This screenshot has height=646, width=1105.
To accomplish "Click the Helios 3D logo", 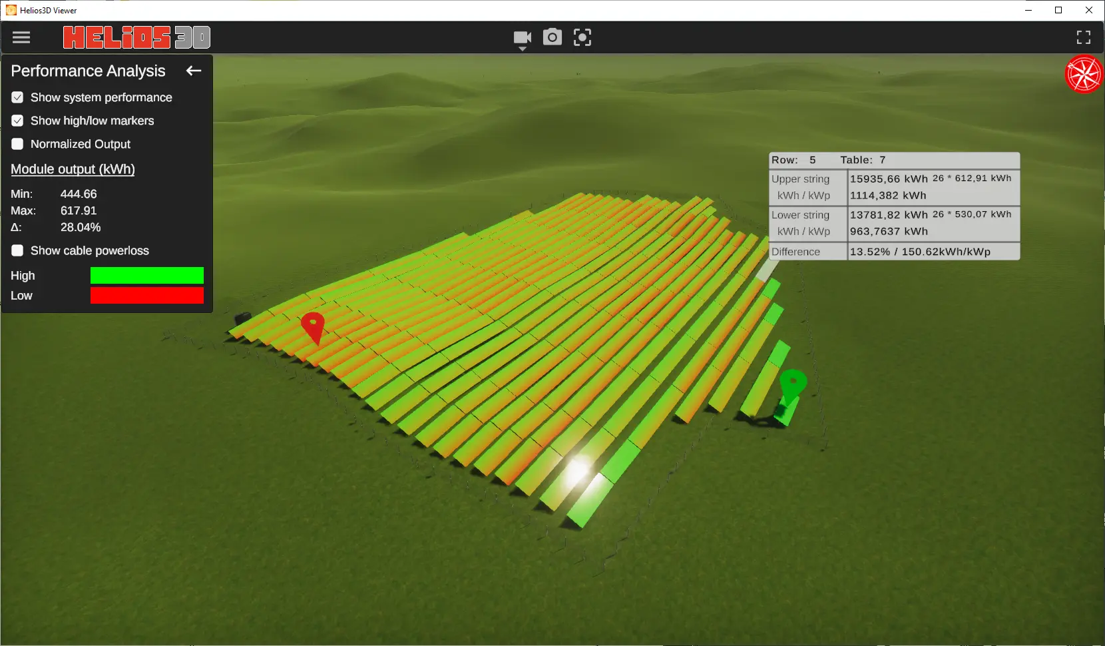I will coord(136,37).
